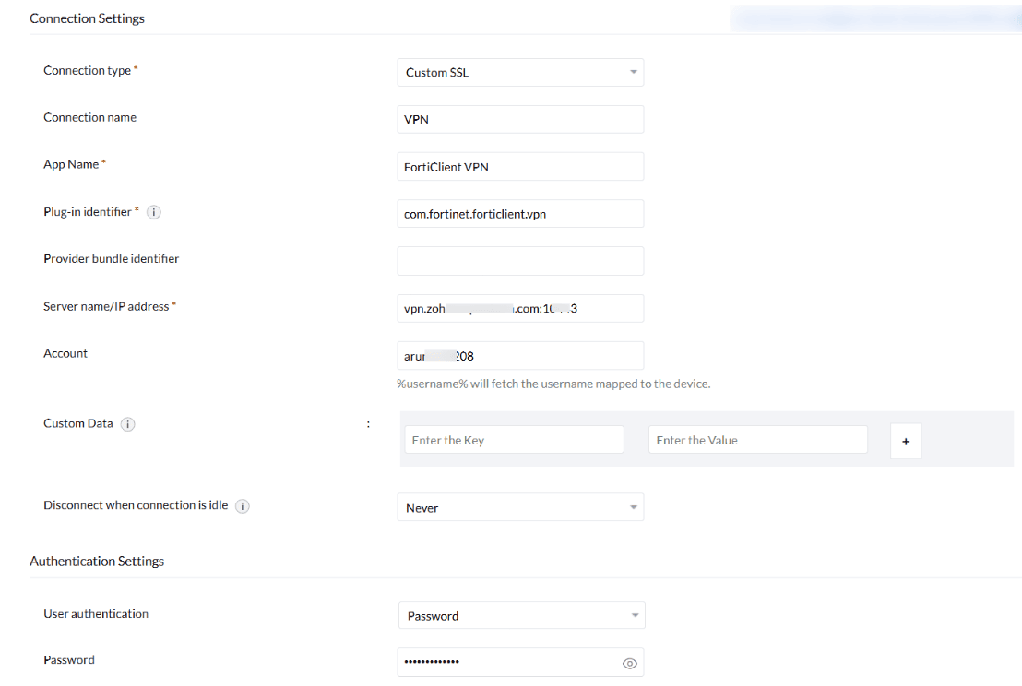The width and height of the screenshot is (1022, 686).
Task: Click info icon for Disconnect when idle
Action: tap(243, 506)
